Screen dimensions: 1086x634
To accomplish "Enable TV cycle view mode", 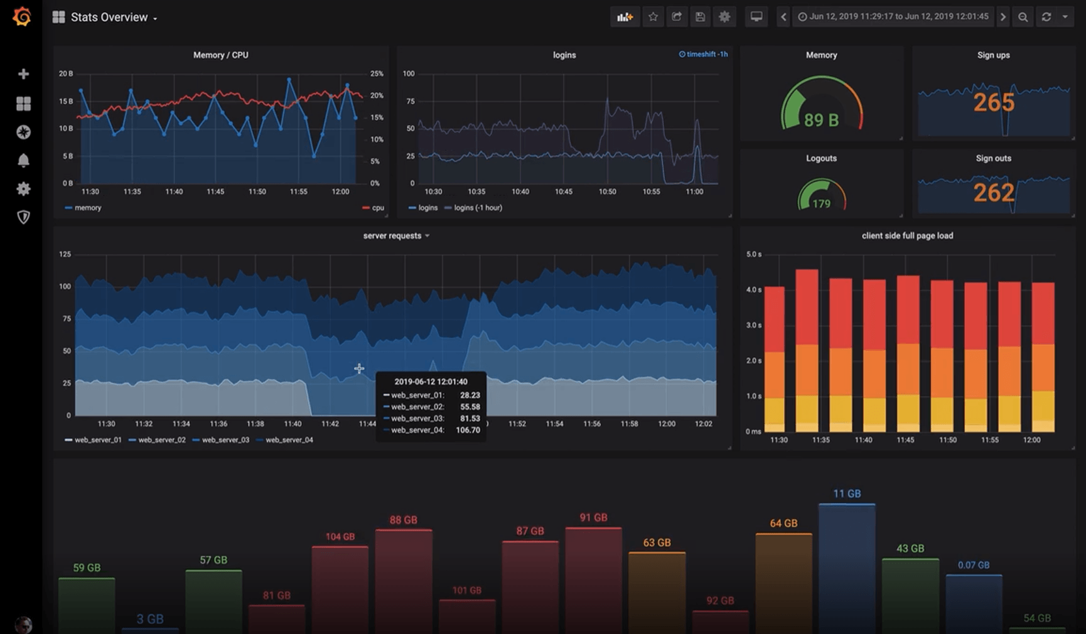I will tap(756, 17).
